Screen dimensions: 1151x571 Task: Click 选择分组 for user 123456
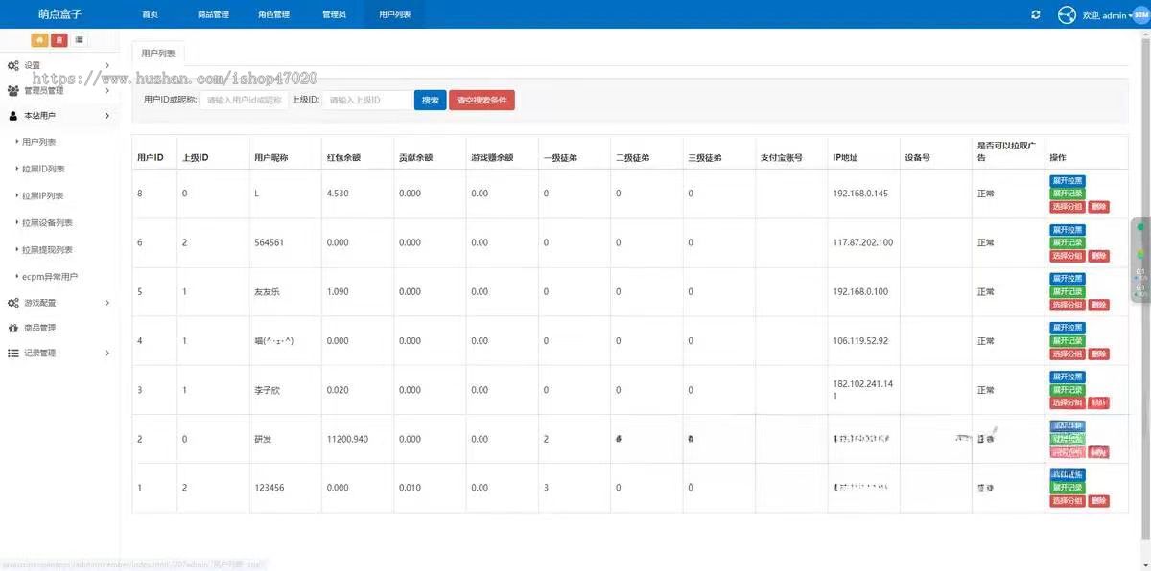[x=1068, y=500]
